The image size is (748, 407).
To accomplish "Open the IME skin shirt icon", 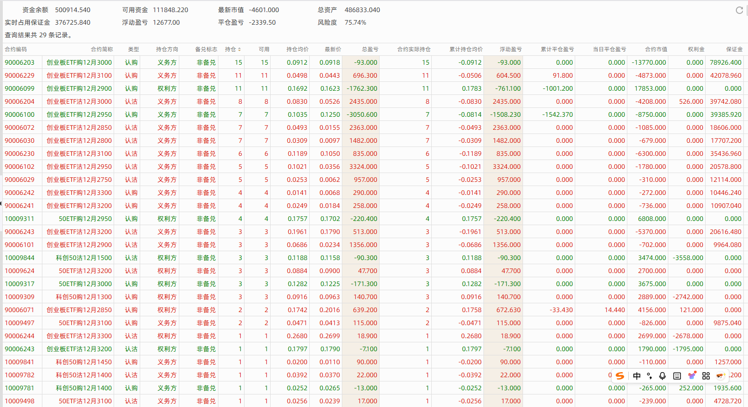I will click(692, 376).
